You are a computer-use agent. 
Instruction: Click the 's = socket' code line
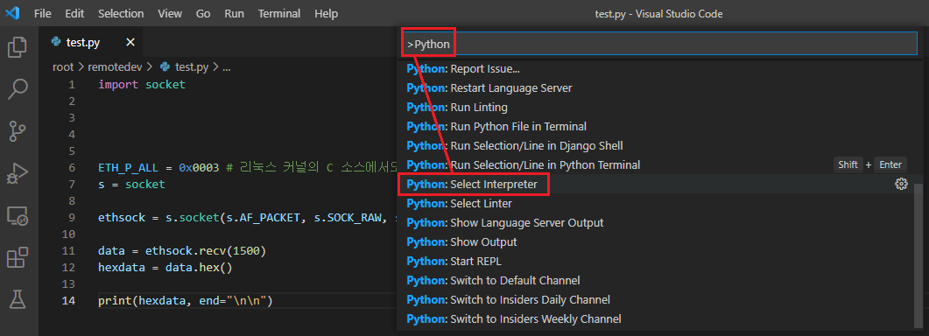pyautogui.click(x=131, y=185)
